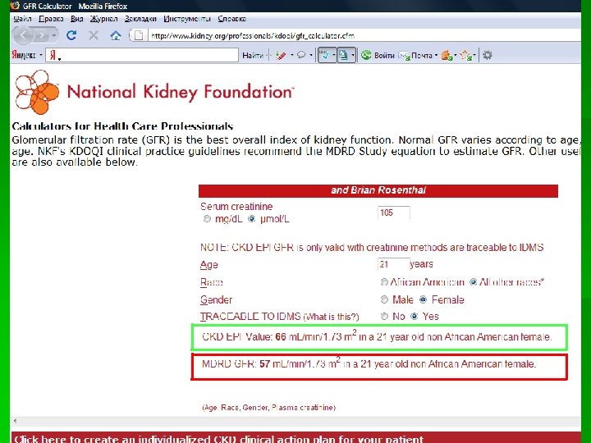This screenshot has width=591, height=443.
Task: Click the green icon next to Войти
Action: tap(366, 56)
